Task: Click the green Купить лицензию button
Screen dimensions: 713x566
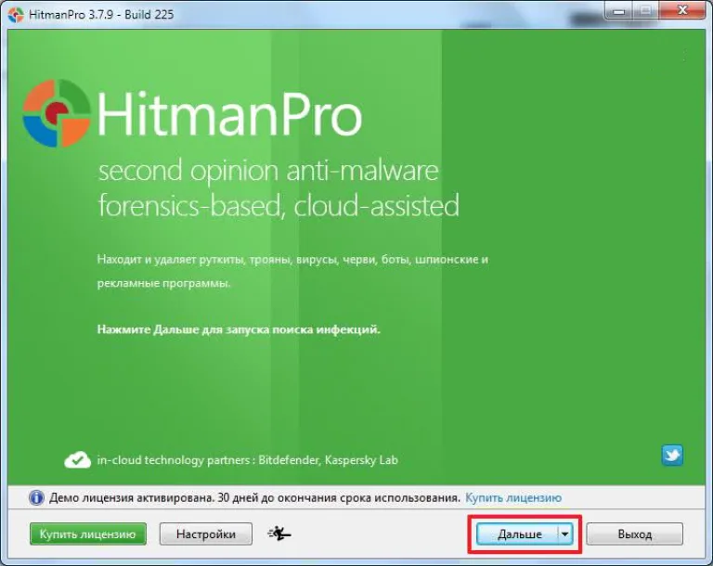Action: [x=88, y=534]
